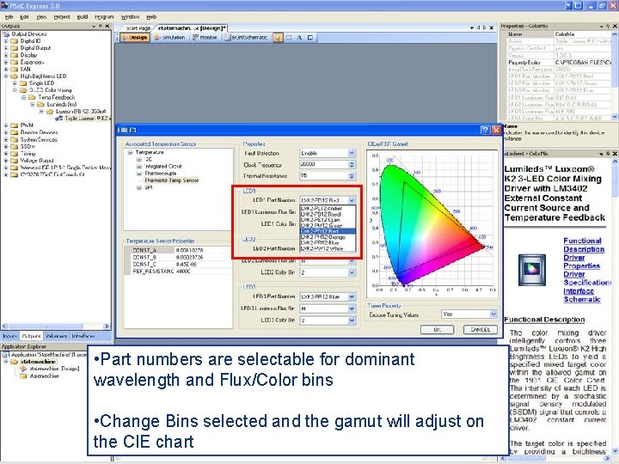Open the LED3 Luminous Flux Bin dropdown

tap(352, 308)
